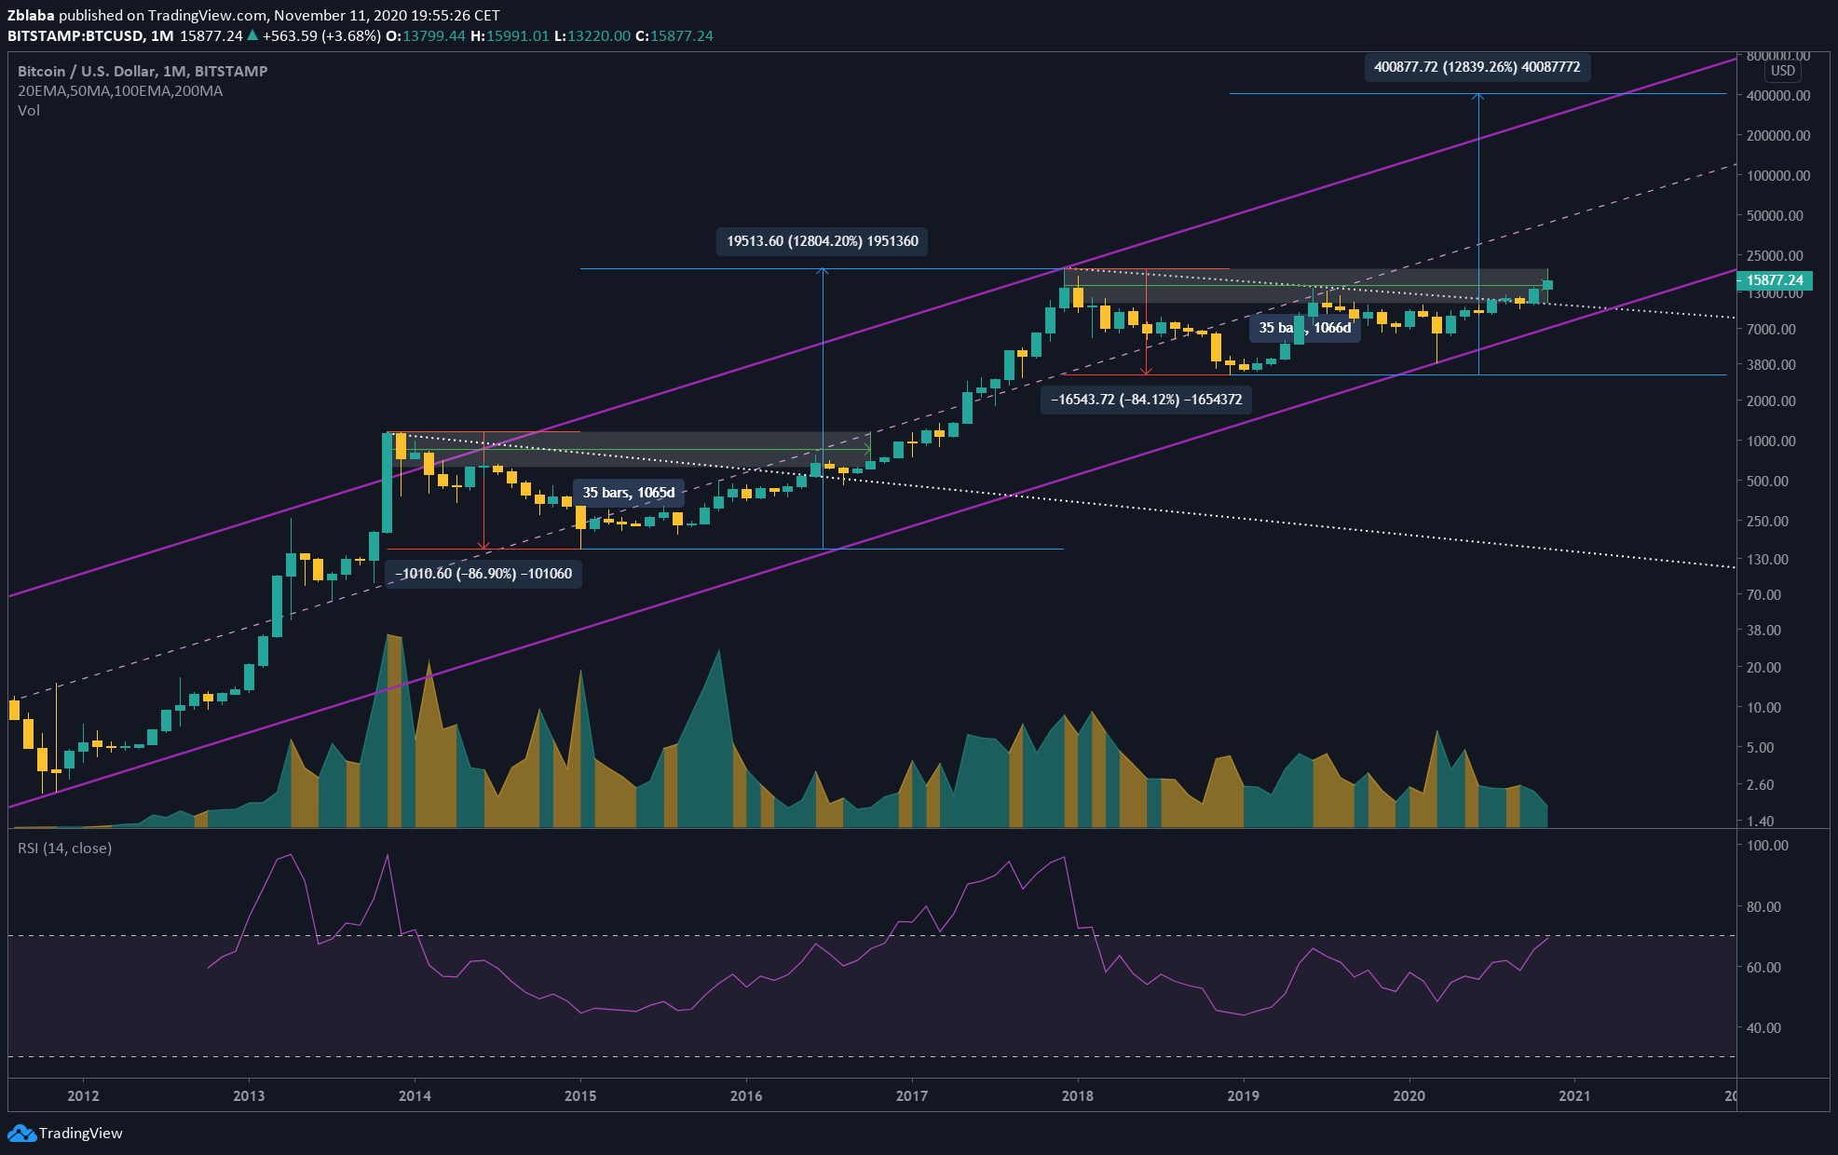Click the 2019 label on the time axis
Screen dimensions: 1838x1155
1244,1095
